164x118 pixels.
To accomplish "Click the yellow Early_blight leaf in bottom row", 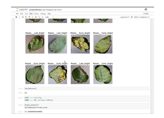I will click(x=58, y=75).
